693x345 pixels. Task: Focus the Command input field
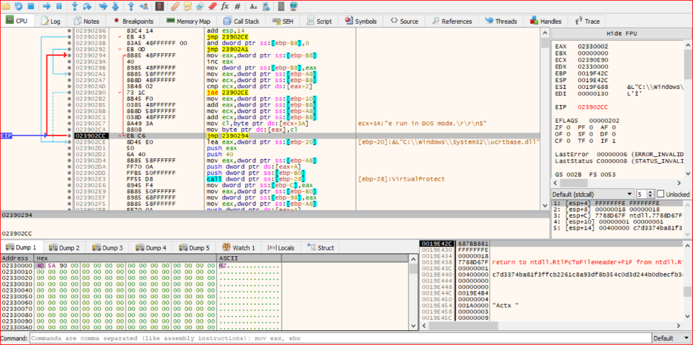341,338
